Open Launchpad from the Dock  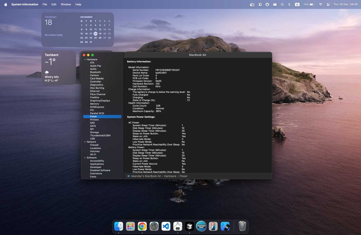point(130,226)
